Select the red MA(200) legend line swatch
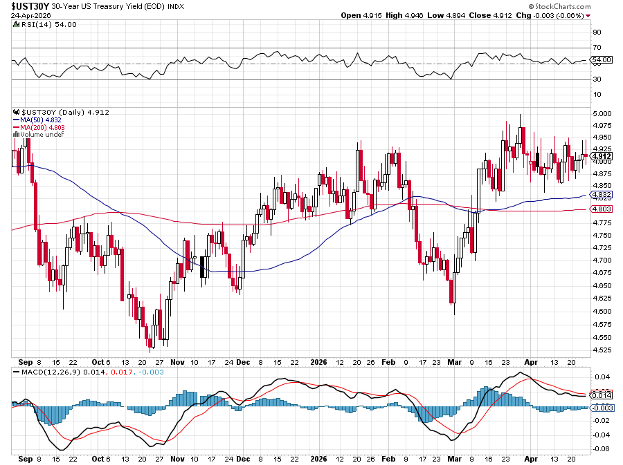The image size is (623, 465). coord(16,127)
